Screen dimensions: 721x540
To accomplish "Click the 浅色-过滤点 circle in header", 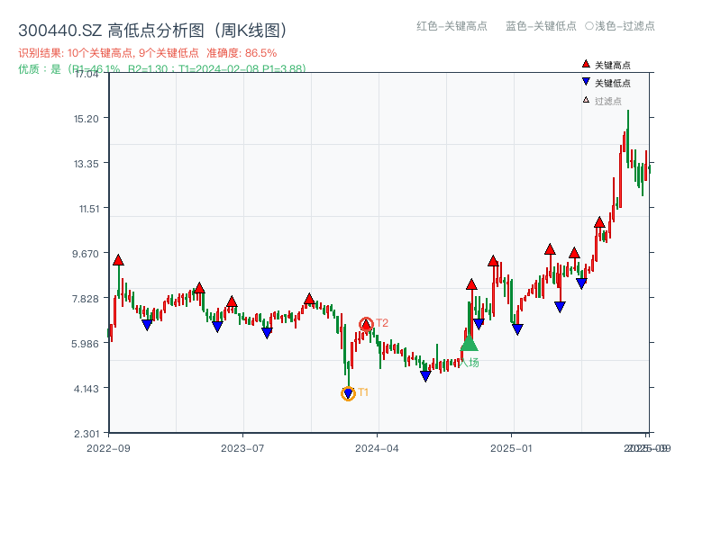I will [589, 26].
